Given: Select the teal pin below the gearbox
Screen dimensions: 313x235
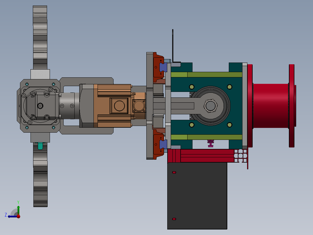Looking at the screenshot, I should (x=40, y=146).
